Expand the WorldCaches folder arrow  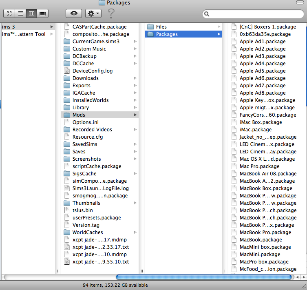tap(135, 232)
